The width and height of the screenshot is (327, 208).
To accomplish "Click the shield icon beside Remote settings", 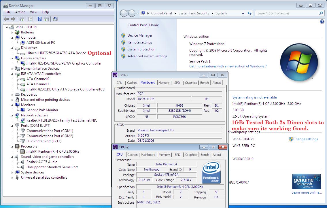I will point(123,42).
